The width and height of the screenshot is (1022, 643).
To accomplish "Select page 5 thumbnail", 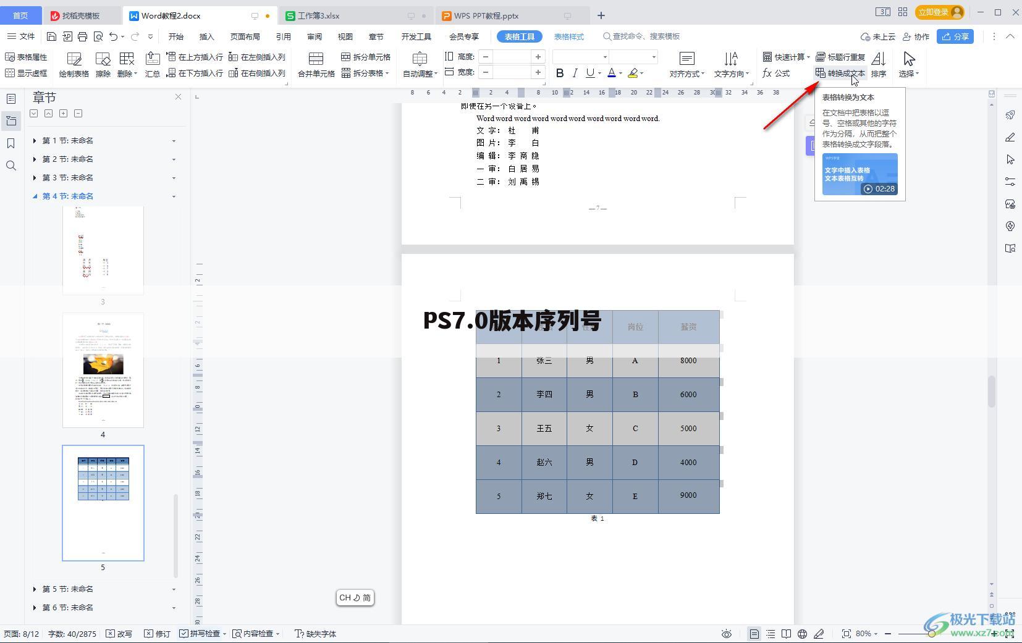I will click(103, 503).
